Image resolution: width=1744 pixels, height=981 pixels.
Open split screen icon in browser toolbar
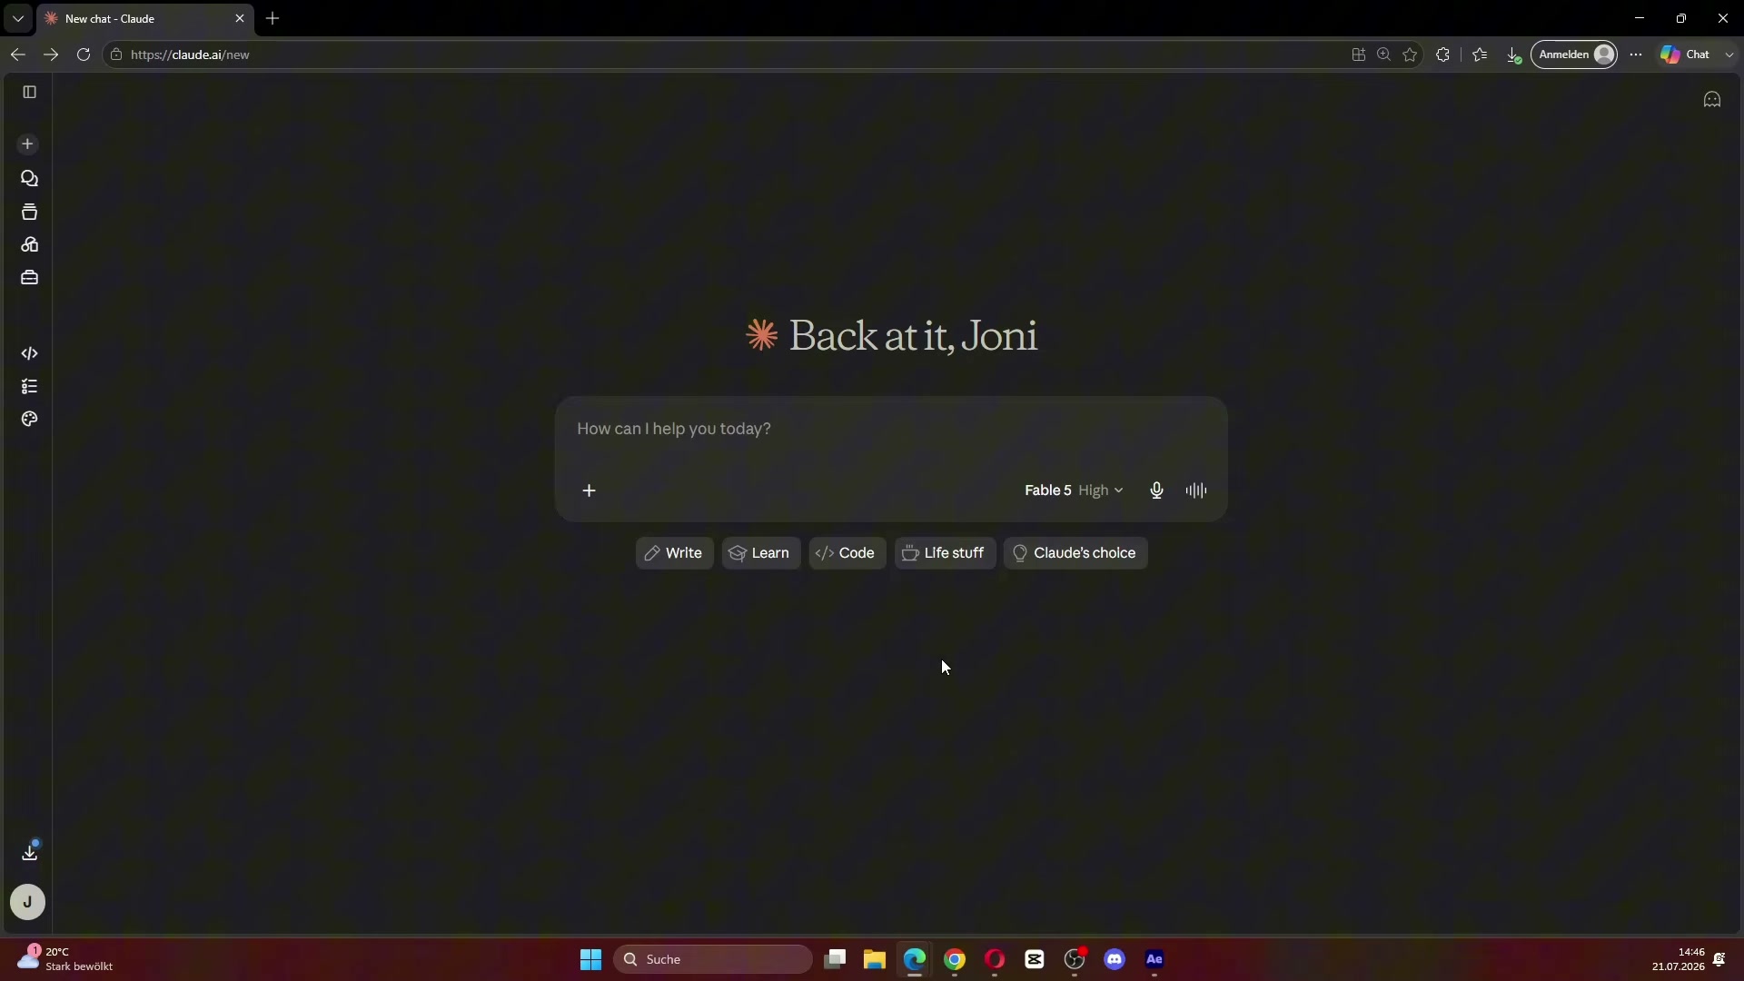click(1359, 54)
